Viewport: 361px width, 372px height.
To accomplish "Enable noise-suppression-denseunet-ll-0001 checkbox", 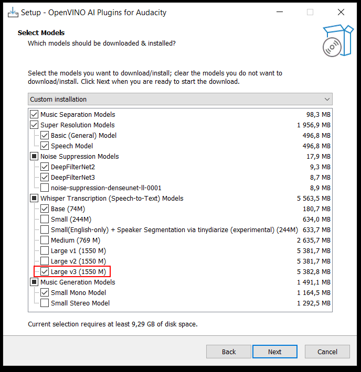I will 45,188.
